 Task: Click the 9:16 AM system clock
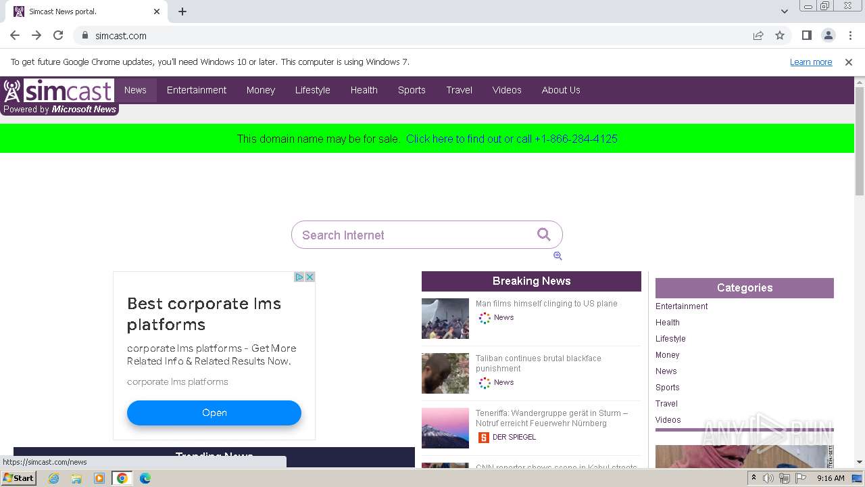[x=831, y=478]
